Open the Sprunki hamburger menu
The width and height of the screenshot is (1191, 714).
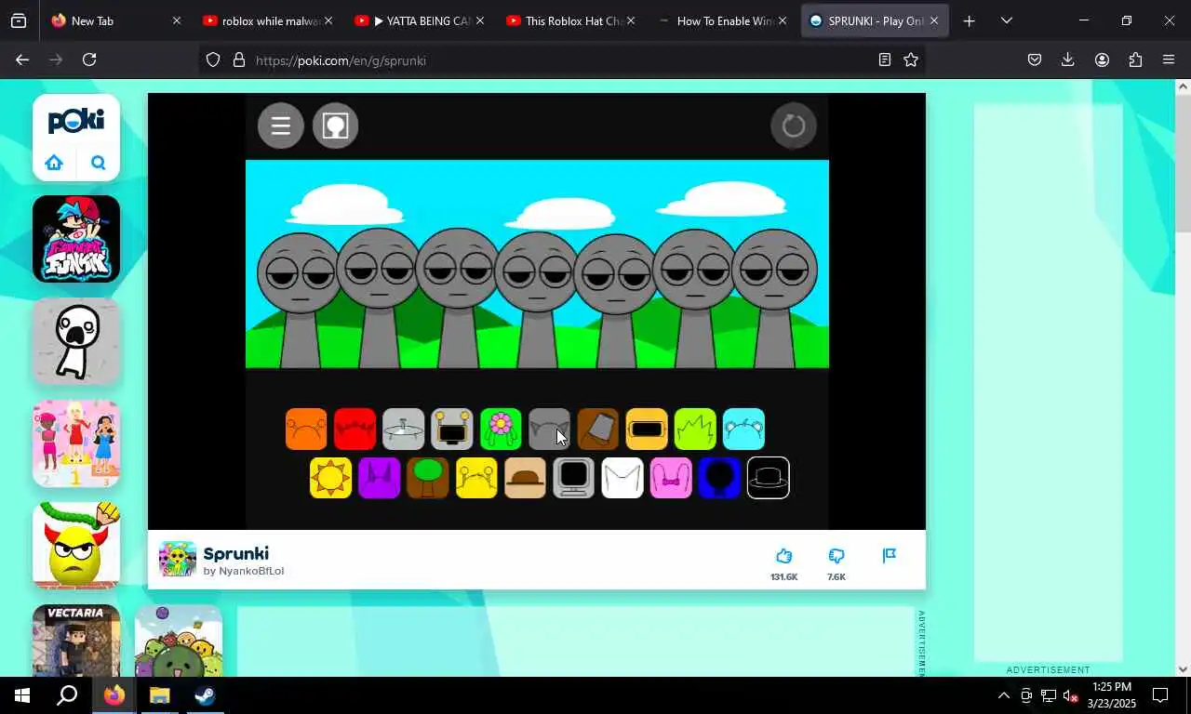click(281, 126)
